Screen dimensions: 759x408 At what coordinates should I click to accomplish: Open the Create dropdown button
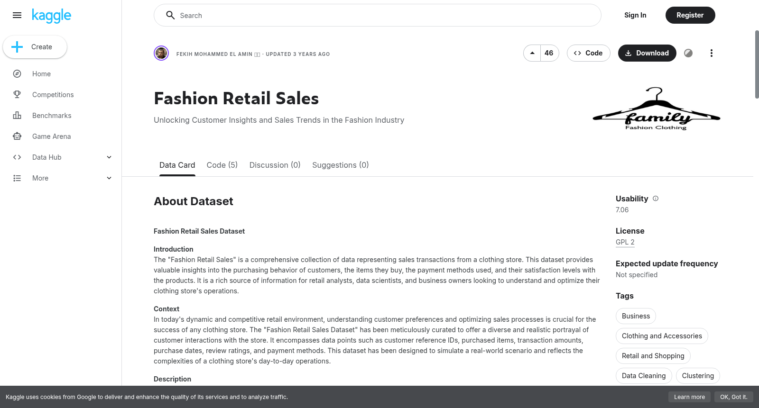(35, 47)
